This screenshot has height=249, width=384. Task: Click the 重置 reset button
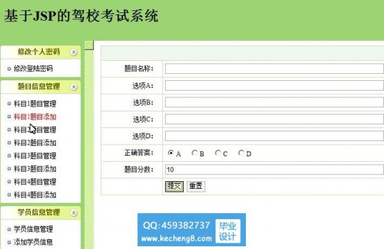196,187
